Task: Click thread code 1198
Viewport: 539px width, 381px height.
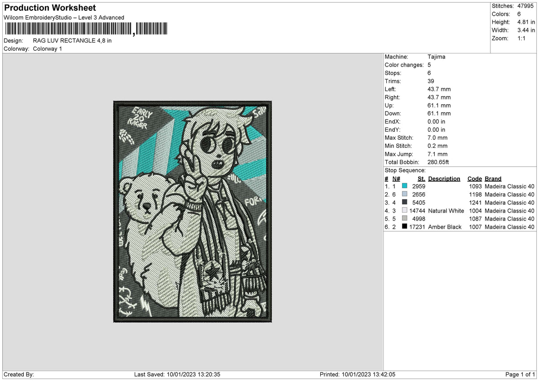Action: [x=474, y=194]
